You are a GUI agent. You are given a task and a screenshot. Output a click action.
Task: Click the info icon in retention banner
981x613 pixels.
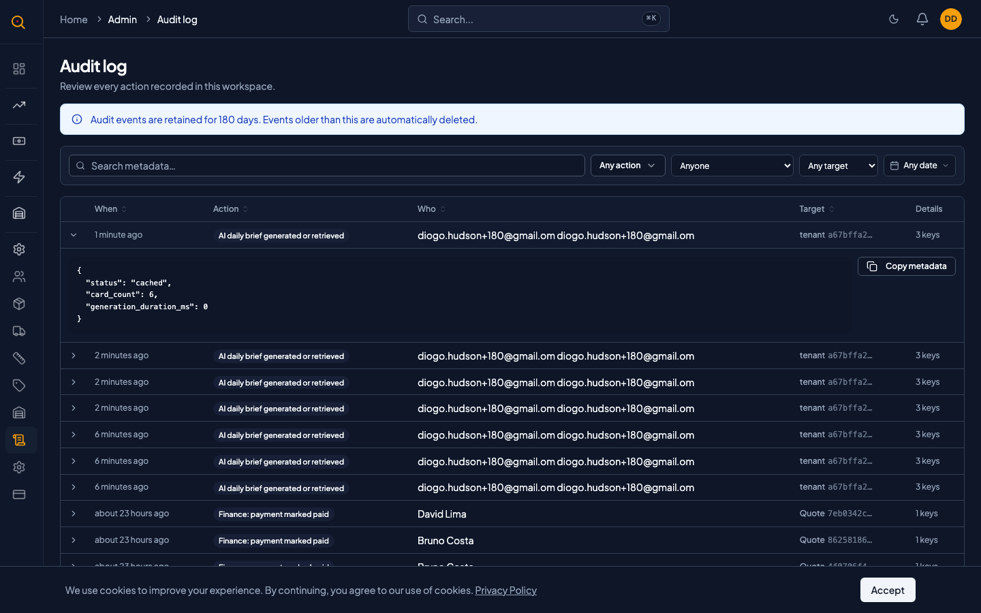77,119
